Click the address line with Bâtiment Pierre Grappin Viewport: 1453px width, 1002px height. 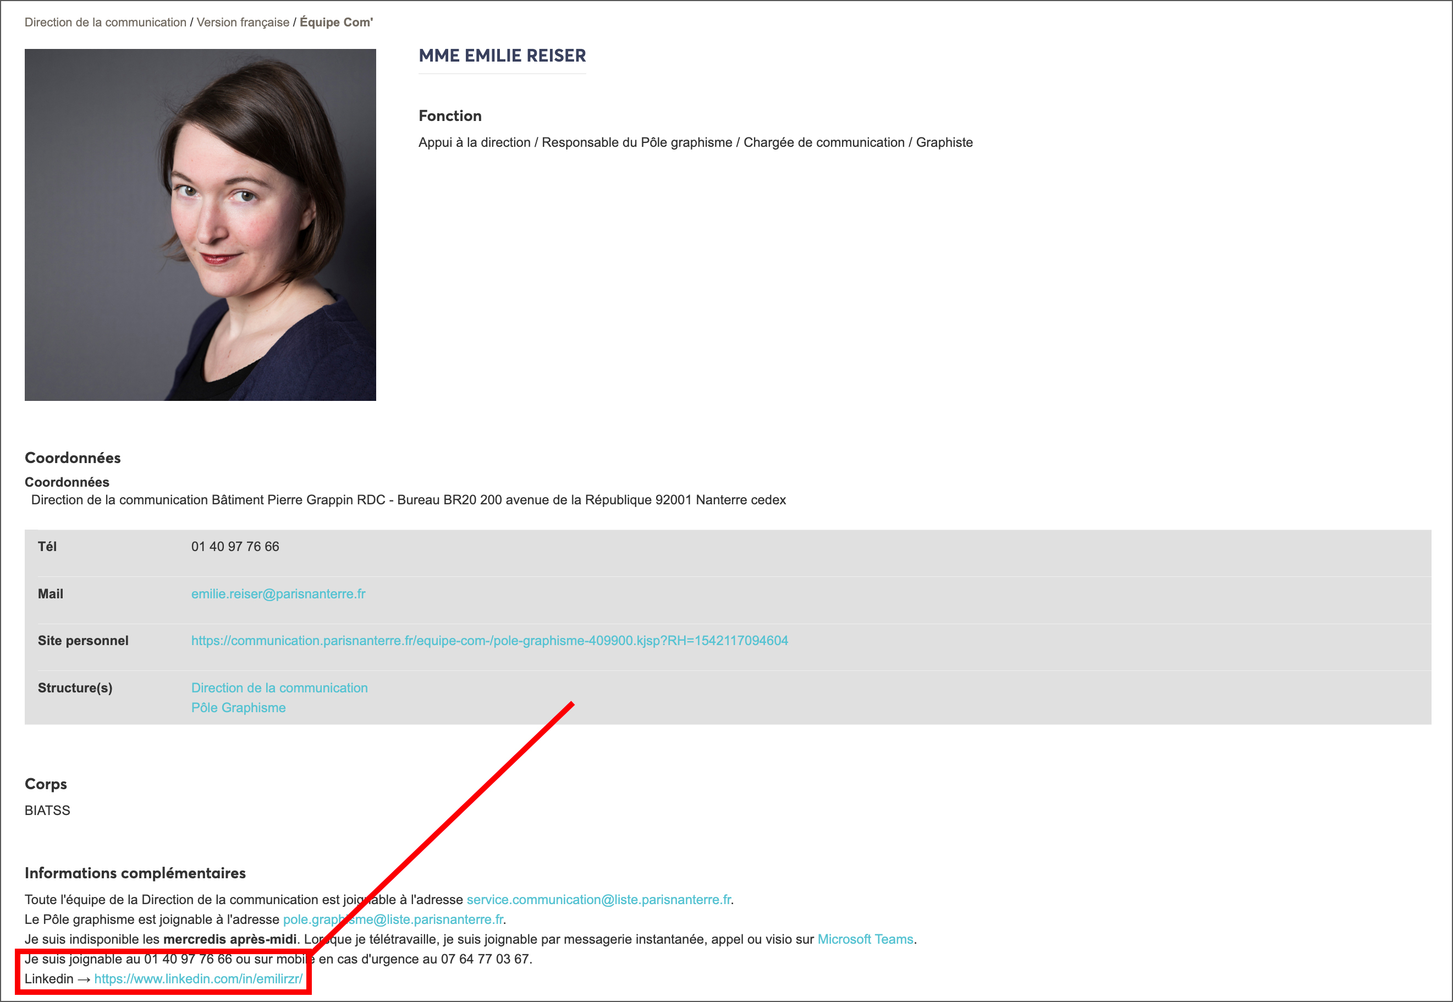(409, 500)
